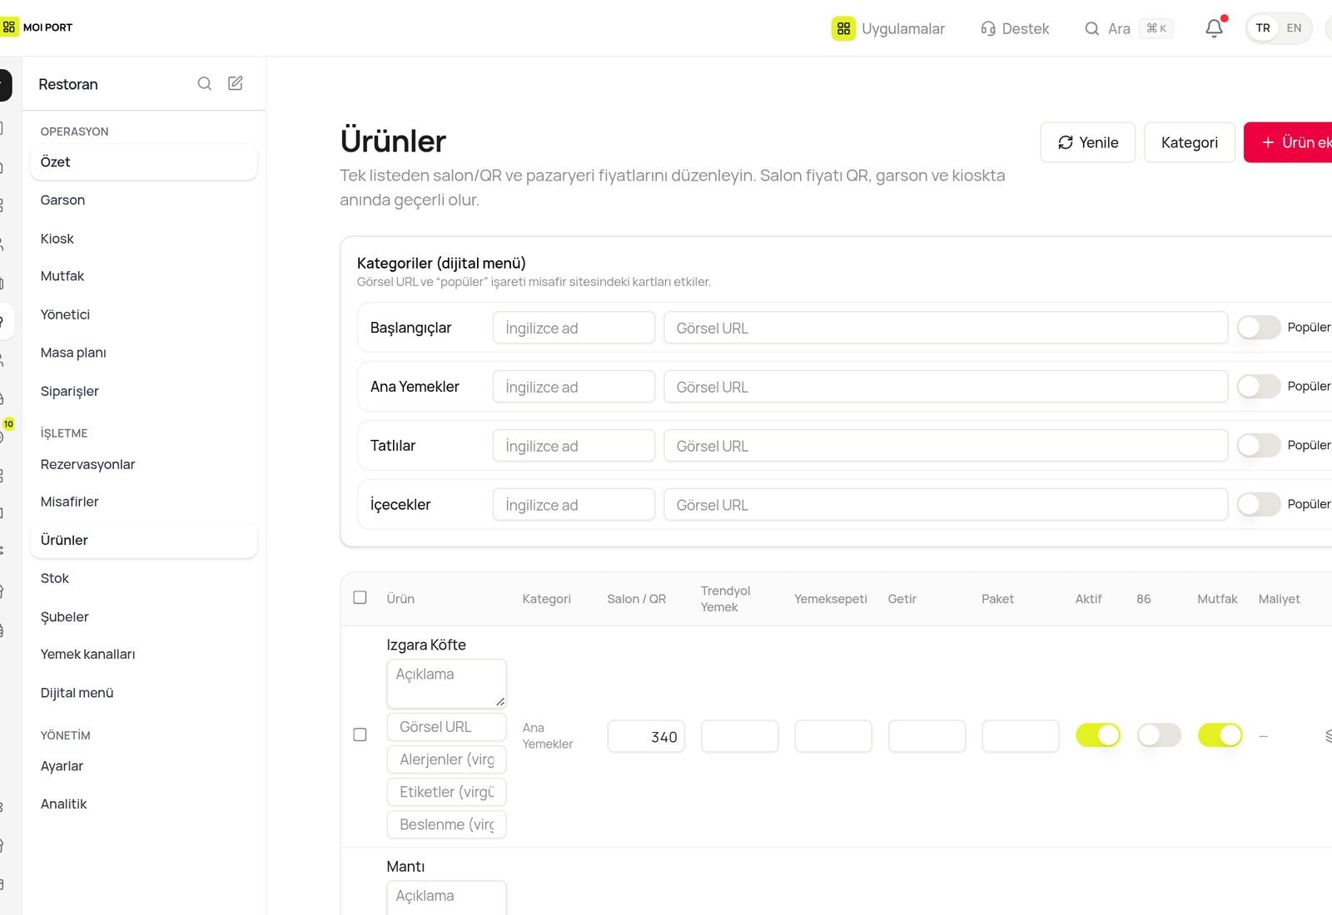The width and height of the screenshot is (1332, 915).
Task: Open Stok in the sidebar
Action: pyautogui.click(x=144, y=578)
